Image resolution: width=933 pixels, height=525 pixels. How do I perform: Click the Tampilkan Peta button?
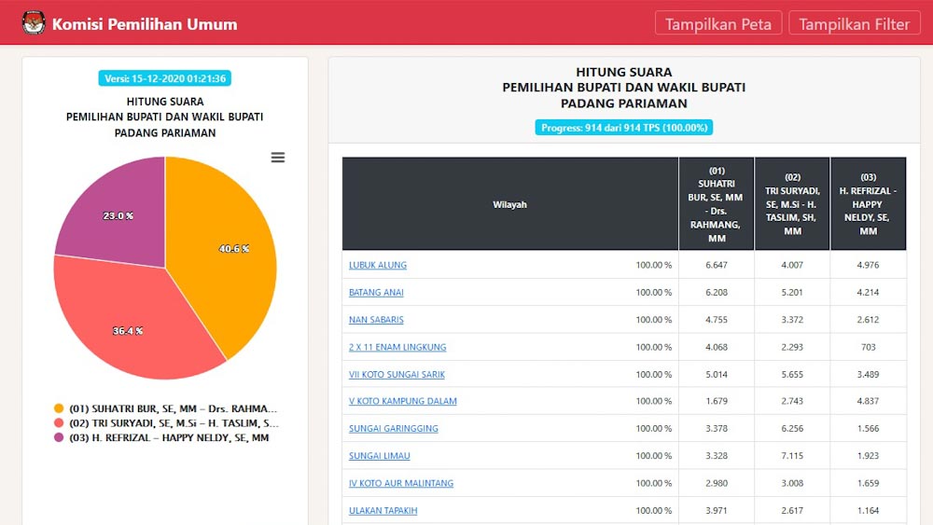click(717, 24)
